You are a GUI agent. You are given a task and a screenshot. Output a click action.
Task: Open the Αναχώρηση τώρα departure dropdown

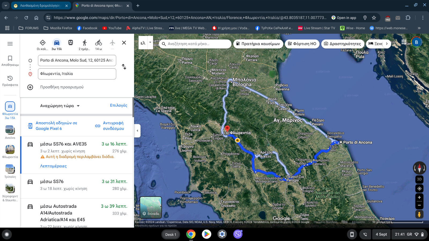click(x=60, y=106)
